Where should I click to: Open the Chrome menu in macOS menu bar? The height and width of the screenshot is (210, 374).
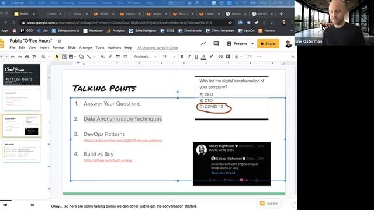tap(17, 3)
